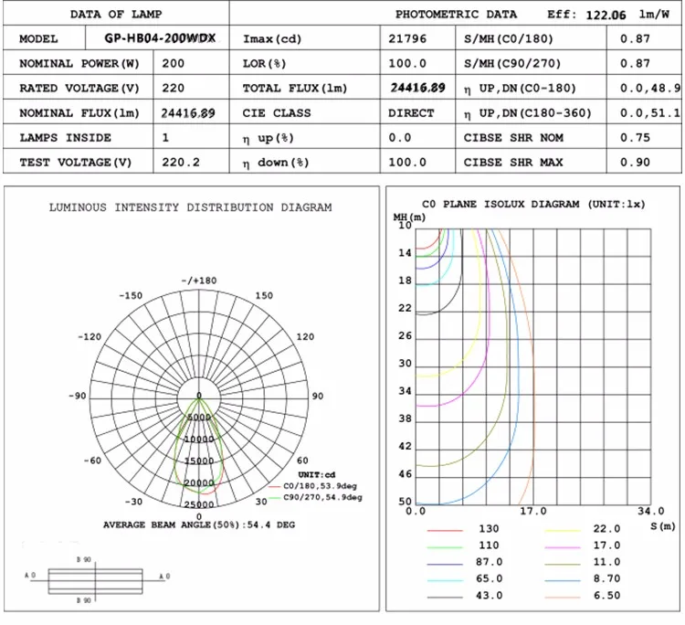Click the 120 polar angle label
This screenshot has width=685, height=625.
(305, 336)
